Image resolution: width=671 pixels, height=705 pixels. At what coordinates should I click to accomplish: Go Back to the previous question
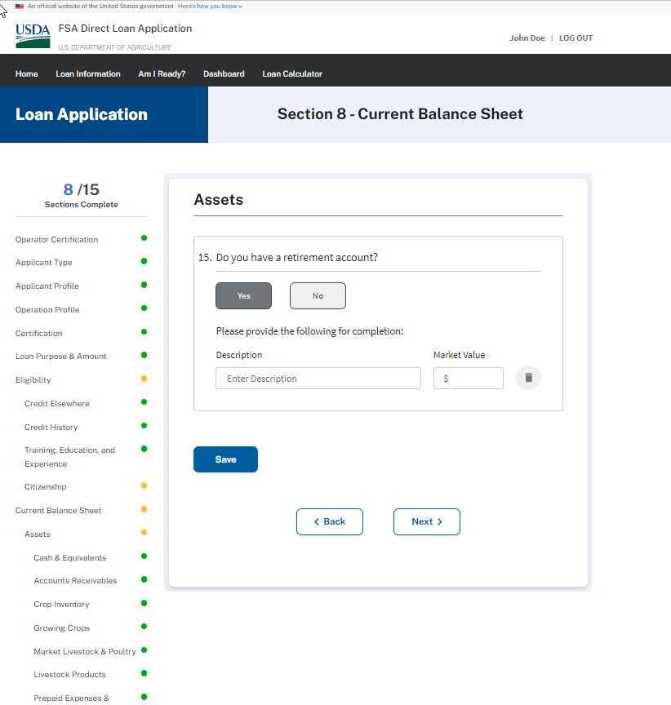click(330, 521)
